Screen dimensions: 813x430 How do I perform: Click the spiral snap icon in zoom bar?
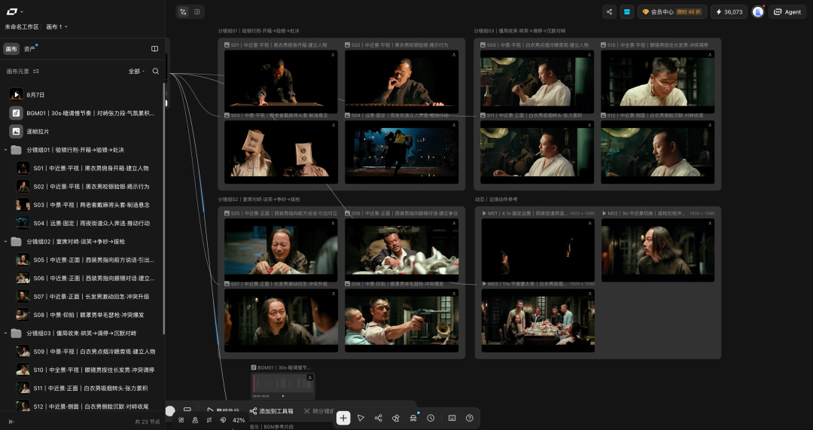223,420
